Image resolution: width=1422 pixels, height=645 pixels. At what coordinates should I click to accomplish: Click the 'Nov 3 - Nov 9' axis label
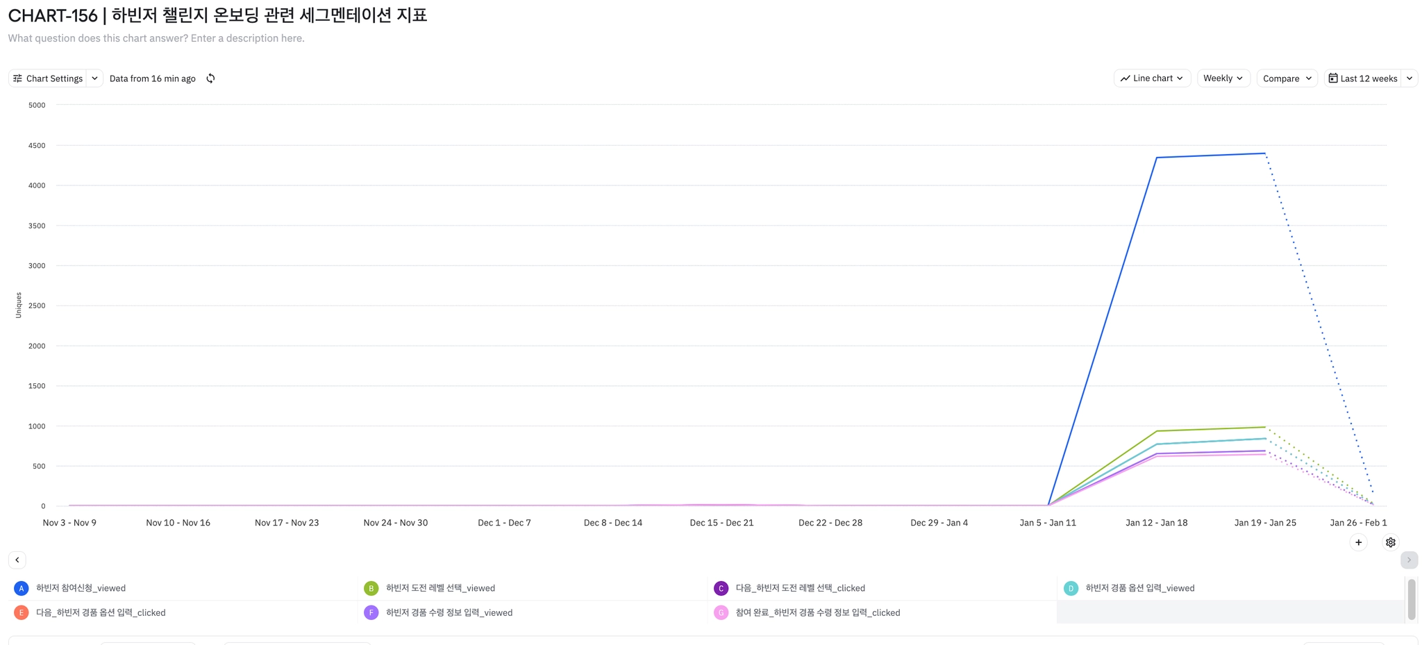pyautogui.click(x=69, y=523)
